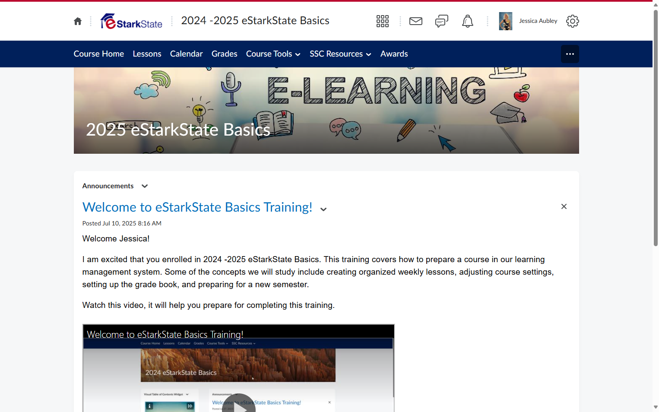
Task: Go to My Home via house icon
Action: 78,21
